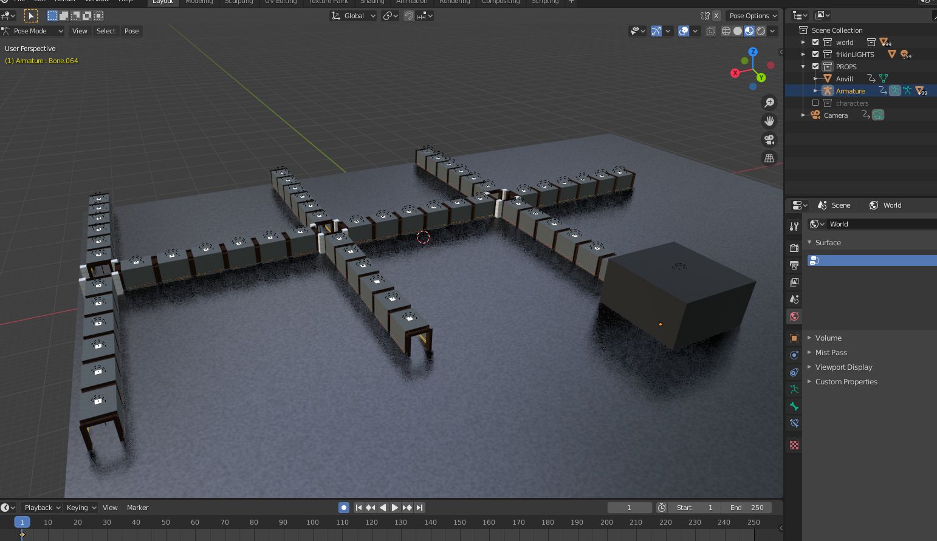Select wireframe viewport shading icon

(x=726, y=31)
